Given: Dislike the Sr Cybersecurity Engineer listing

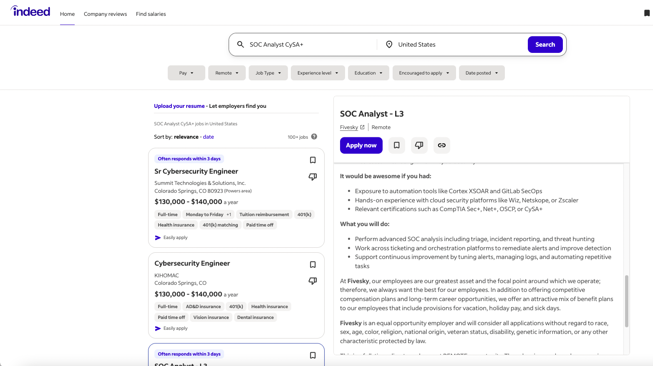Looking at the screenshot, I should tap(313, 177).
